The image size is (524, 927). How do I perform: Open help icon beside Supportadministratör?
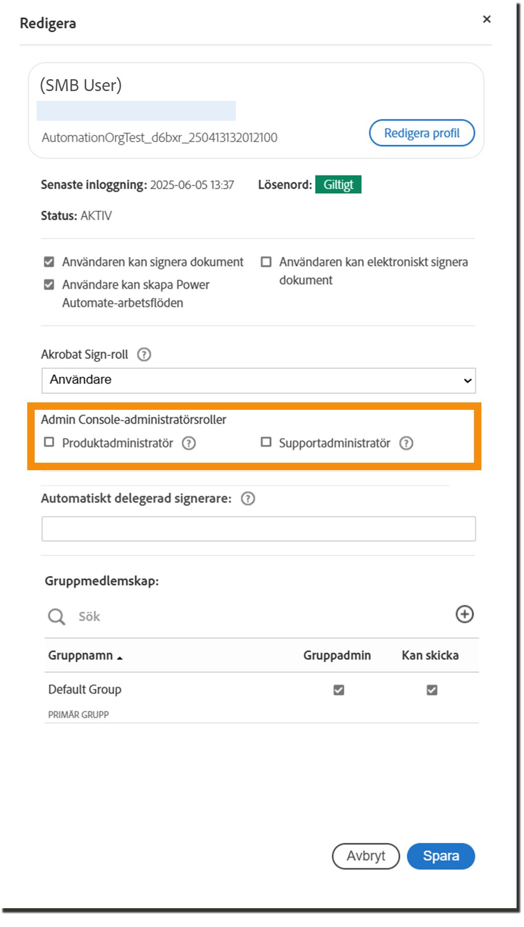pos(406,443)
